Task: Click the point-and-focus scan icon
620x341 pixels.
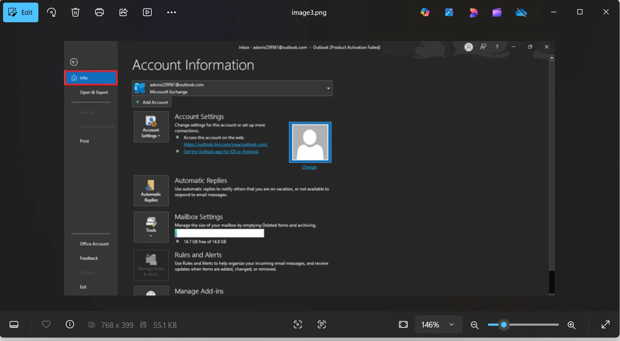Action: 298,324
